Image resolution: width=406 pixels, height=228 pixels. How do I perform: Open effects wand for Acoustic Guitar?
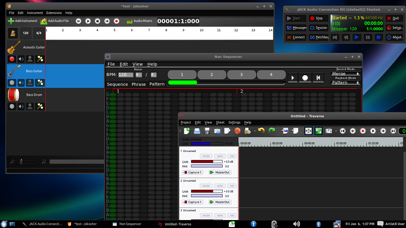point(40,59)
